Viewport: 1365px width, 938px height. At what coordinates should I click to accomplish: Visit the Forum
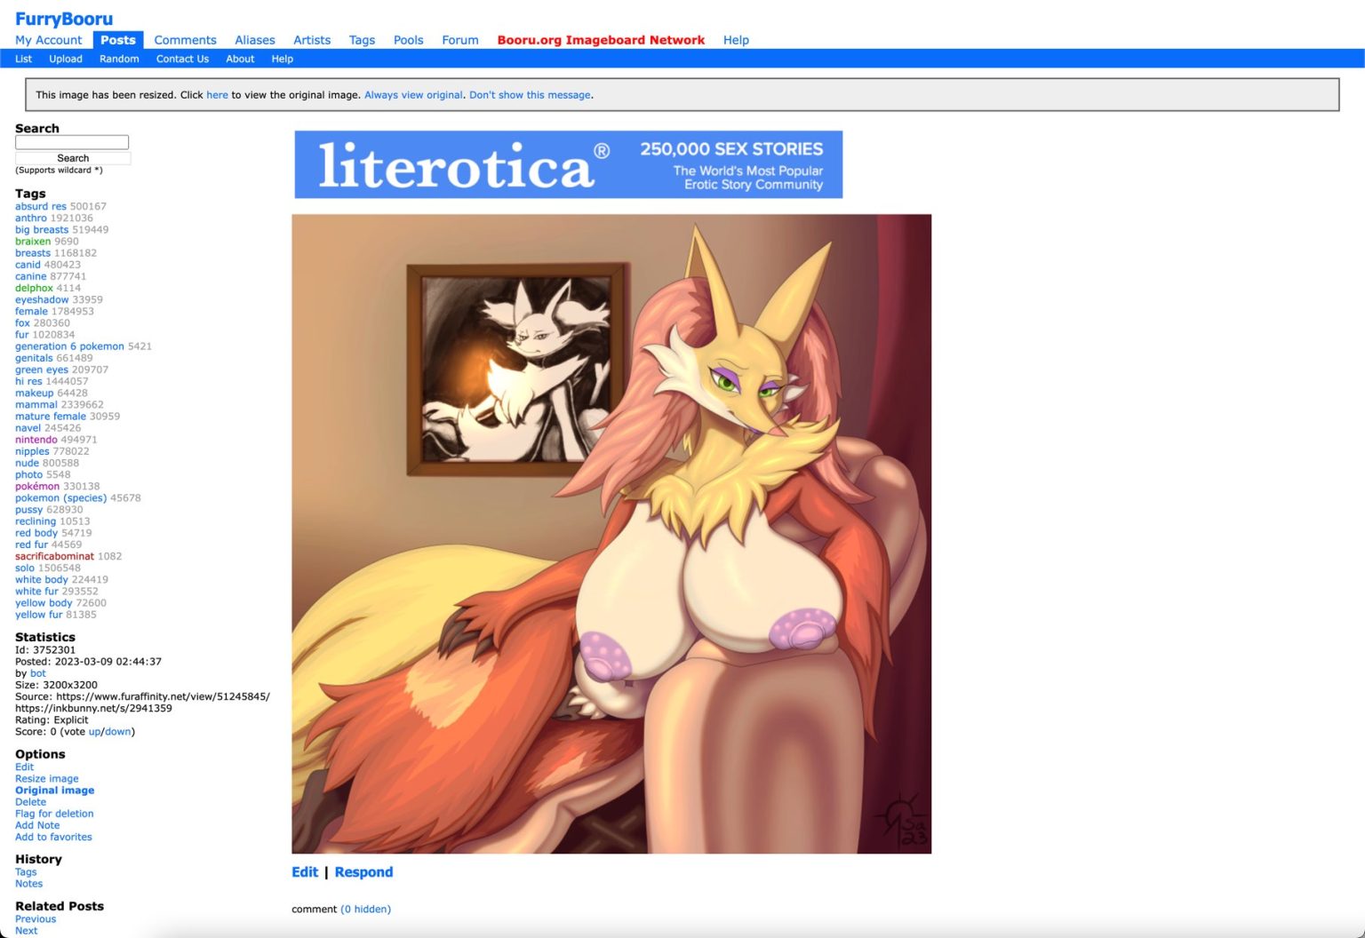[460, 40]
